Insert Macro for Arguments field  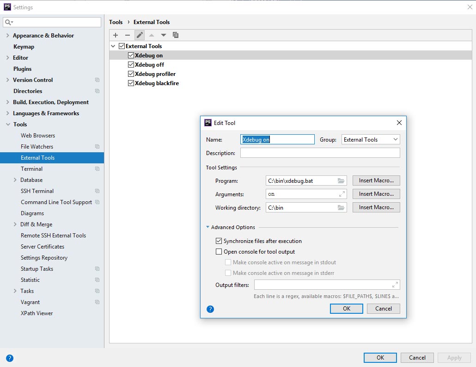click(376, 194)
